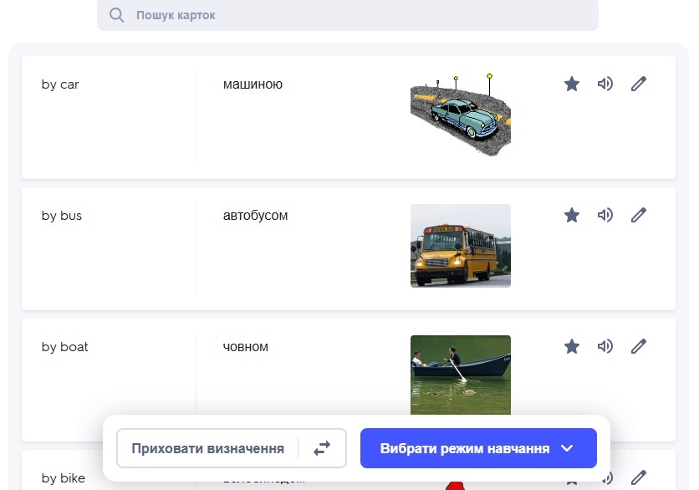Star the 'by car' flashcard
This screenshot has width=699, height=490.
coord(572,84)
